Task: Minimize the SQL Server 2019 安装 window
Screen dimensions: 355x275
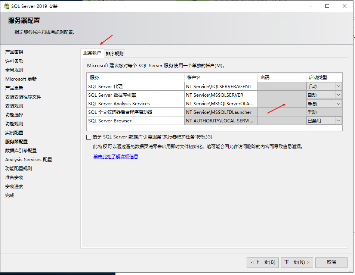Action: 311,6
